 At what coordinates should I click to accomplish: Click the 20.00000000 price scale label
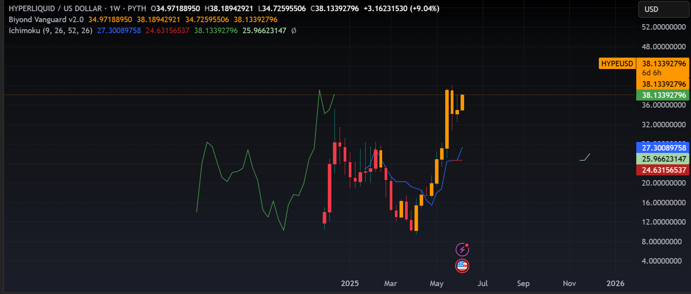664,183
